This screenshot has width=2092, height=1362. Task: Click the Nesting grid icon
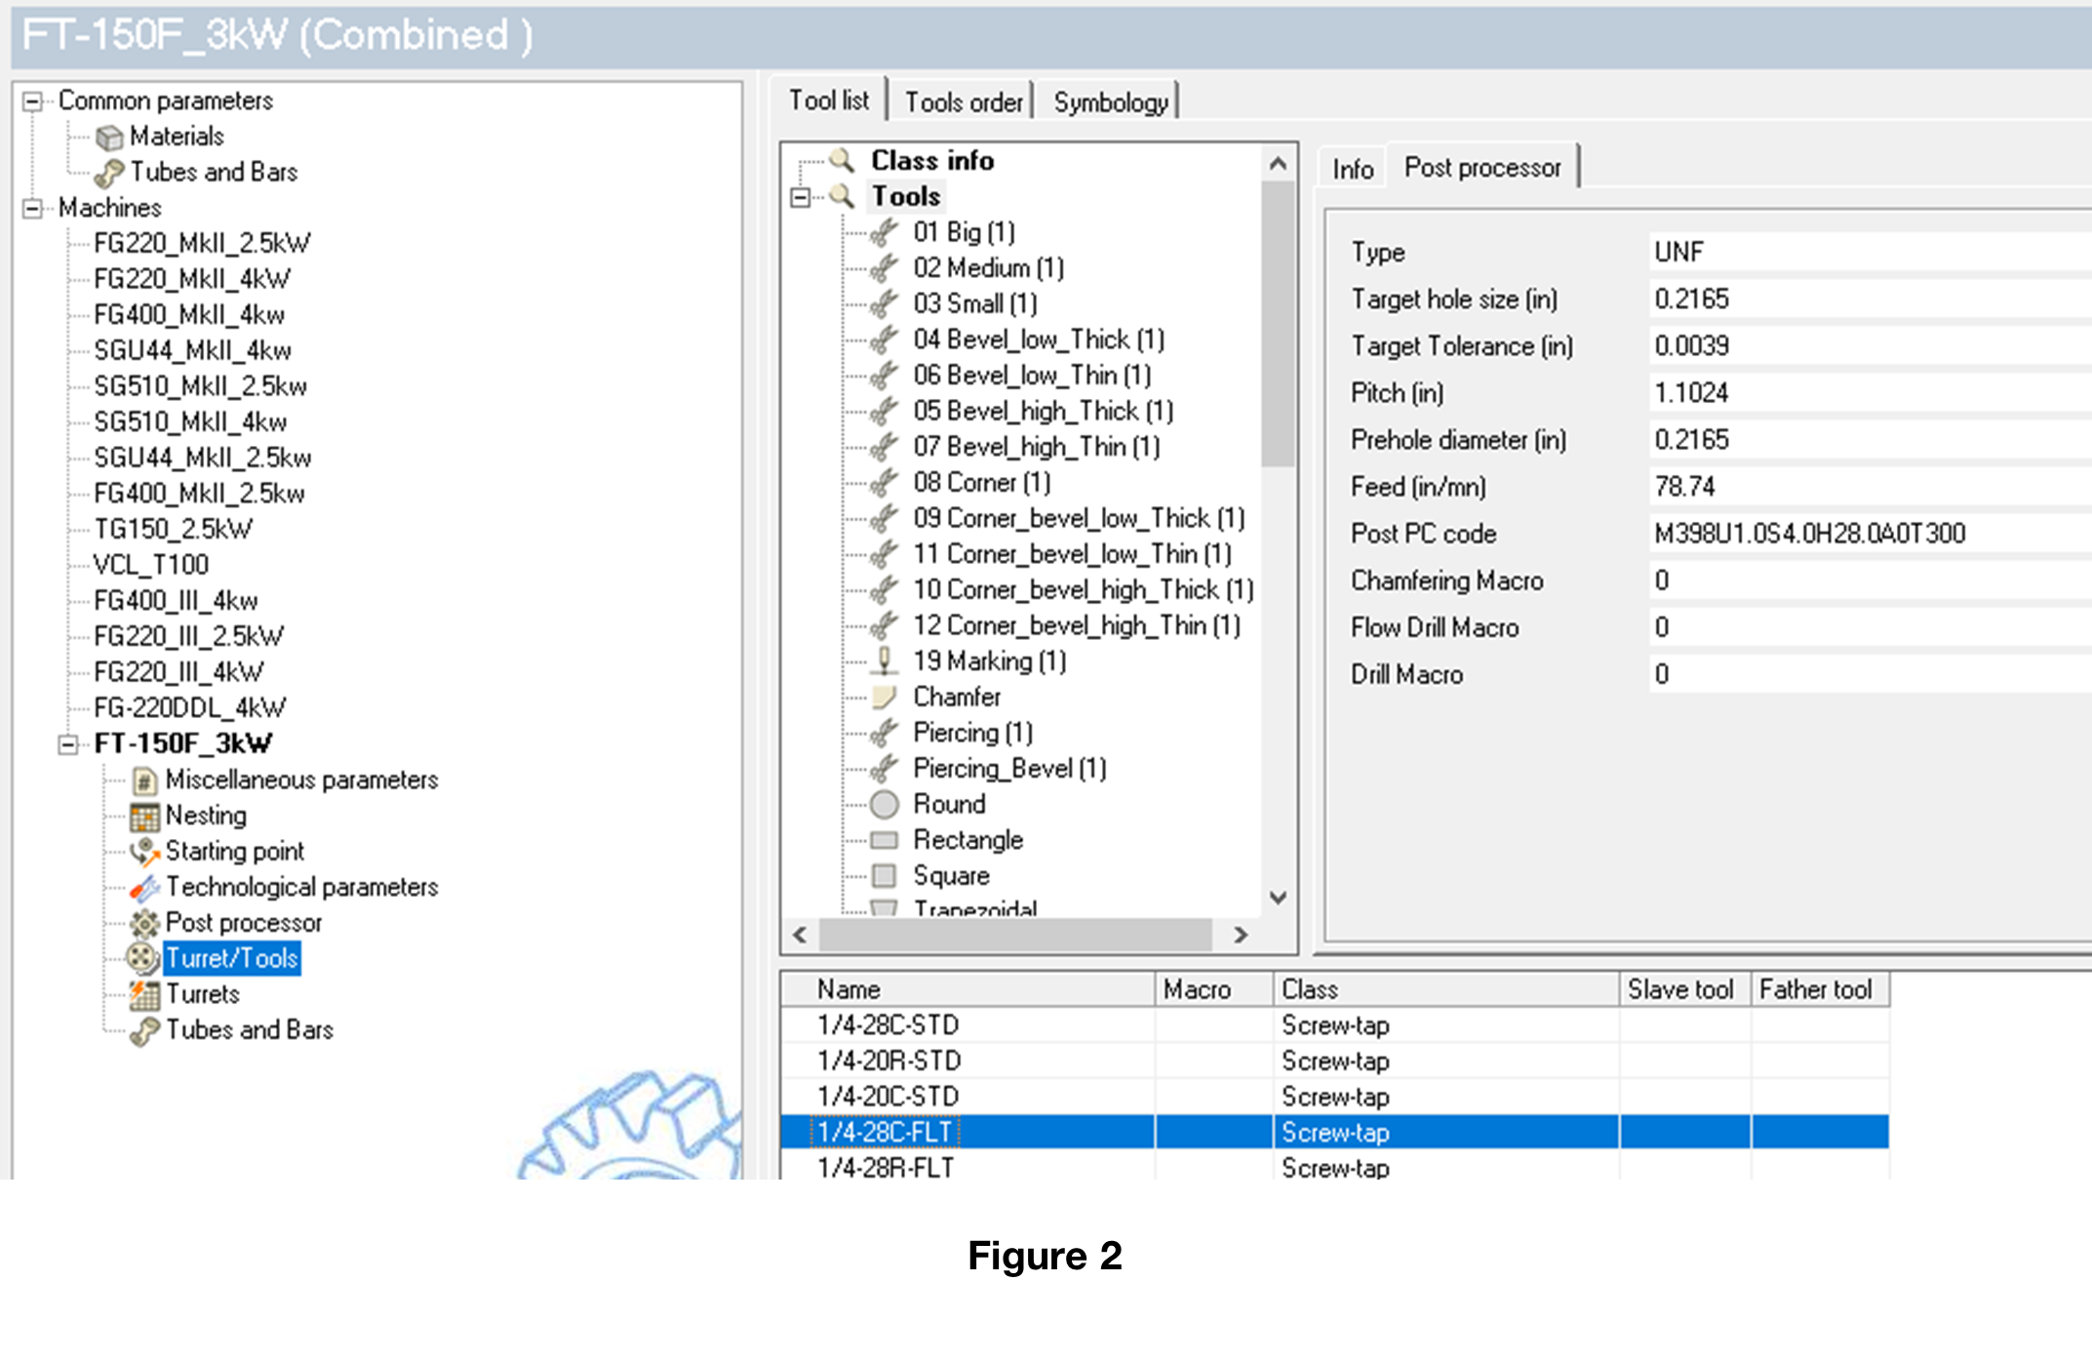[x=144, y=816]
